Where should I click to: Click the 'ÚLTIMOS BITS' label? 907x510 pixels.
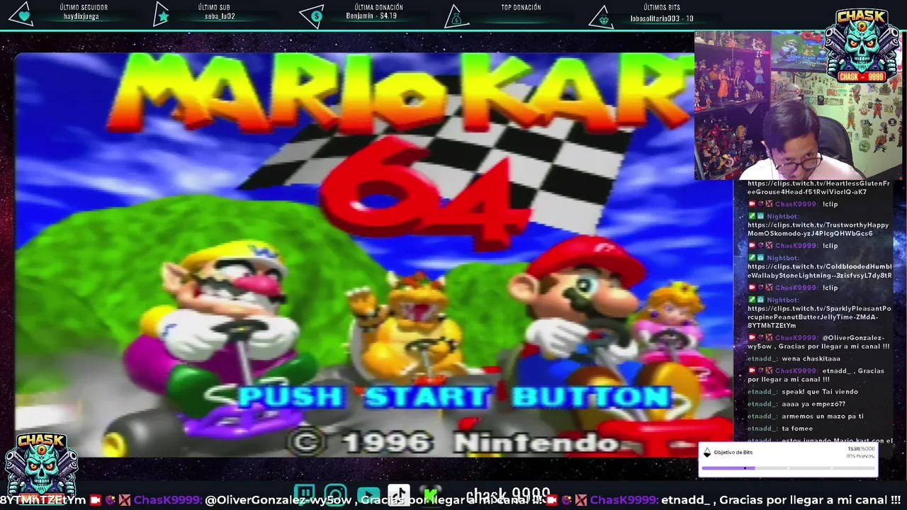pyautogui.click(x=662, y=8)
